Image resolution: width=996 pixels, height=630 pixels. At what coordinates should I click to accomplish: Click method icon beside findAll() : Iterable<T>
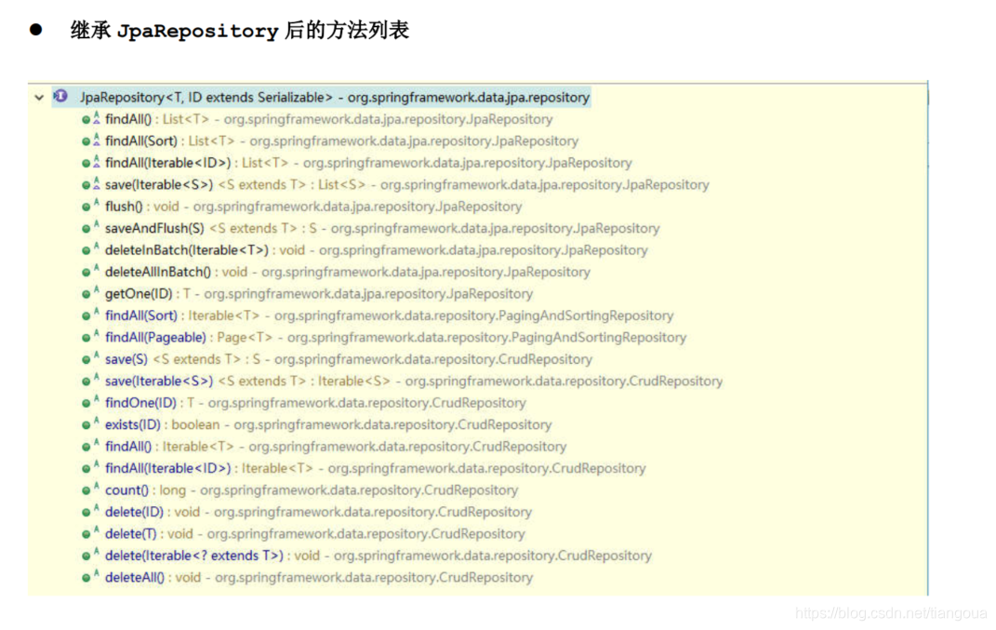tap(90, 447)
